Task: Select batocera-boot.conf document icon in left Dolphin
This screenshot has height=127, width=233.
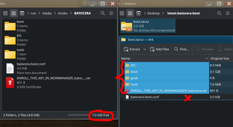Action: pyautogui.click(x=10, y=68)
